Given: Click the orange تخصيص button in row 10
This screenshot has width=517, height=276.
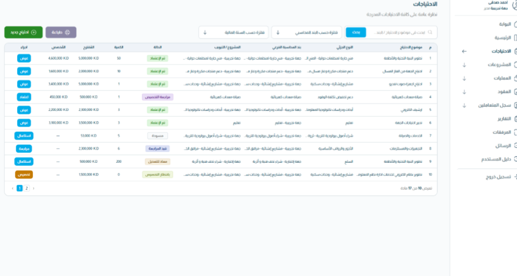Looking at the screenshot, I should [x=24, y=174].
